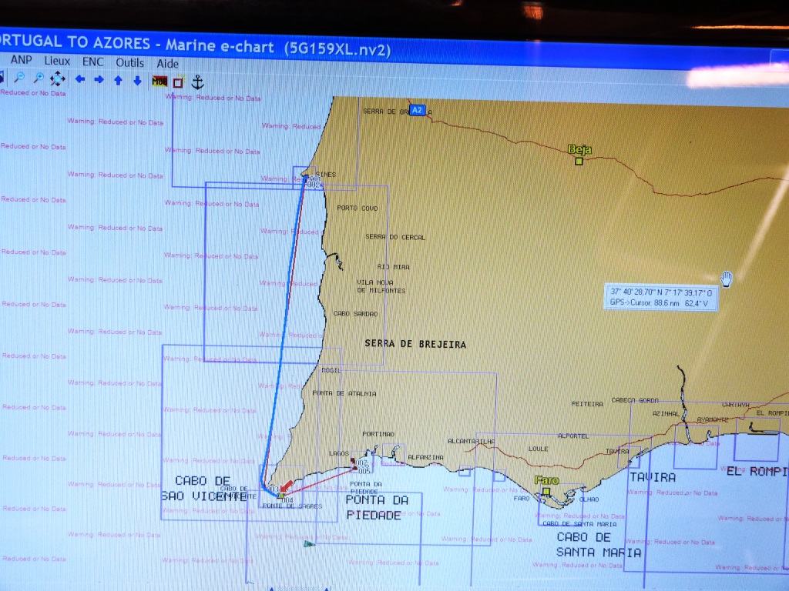Select the four-arrow center chart tool
789x591 pixels.
click(58, 78)
